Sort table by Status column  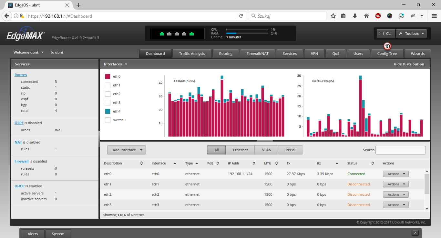click(x=361, y=163)
